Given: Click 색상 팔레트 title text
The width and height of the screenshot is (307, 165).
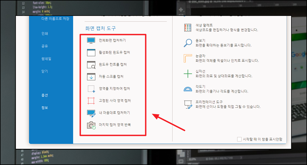Looking at the screenshot, I should point(204,25).
